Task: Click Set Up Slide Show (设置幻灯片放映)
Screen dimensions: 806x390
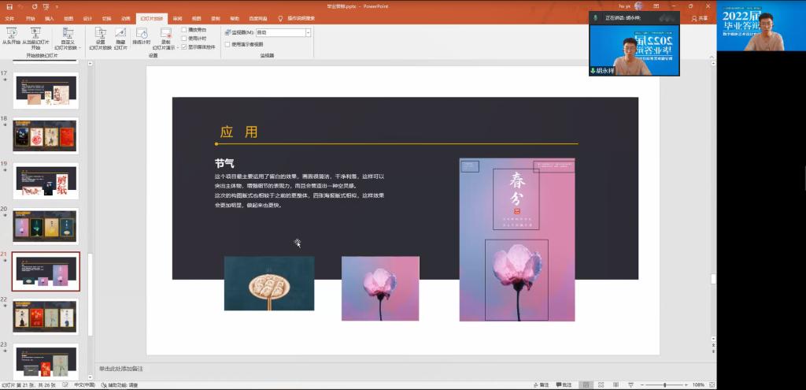Action: point(100,37)
